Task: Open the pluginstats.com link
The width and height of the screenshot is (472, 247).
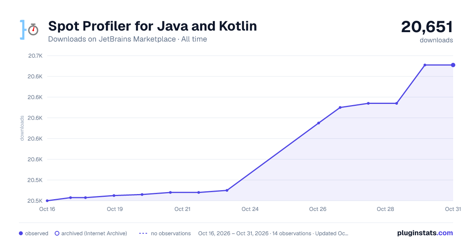Action: [425, 233]
